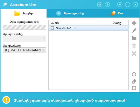The width and height of the screenshot is (140, 107).
Task: Switch to the Արտացոլանք tab
Action: pyautogui.click(x=70, y=13)
